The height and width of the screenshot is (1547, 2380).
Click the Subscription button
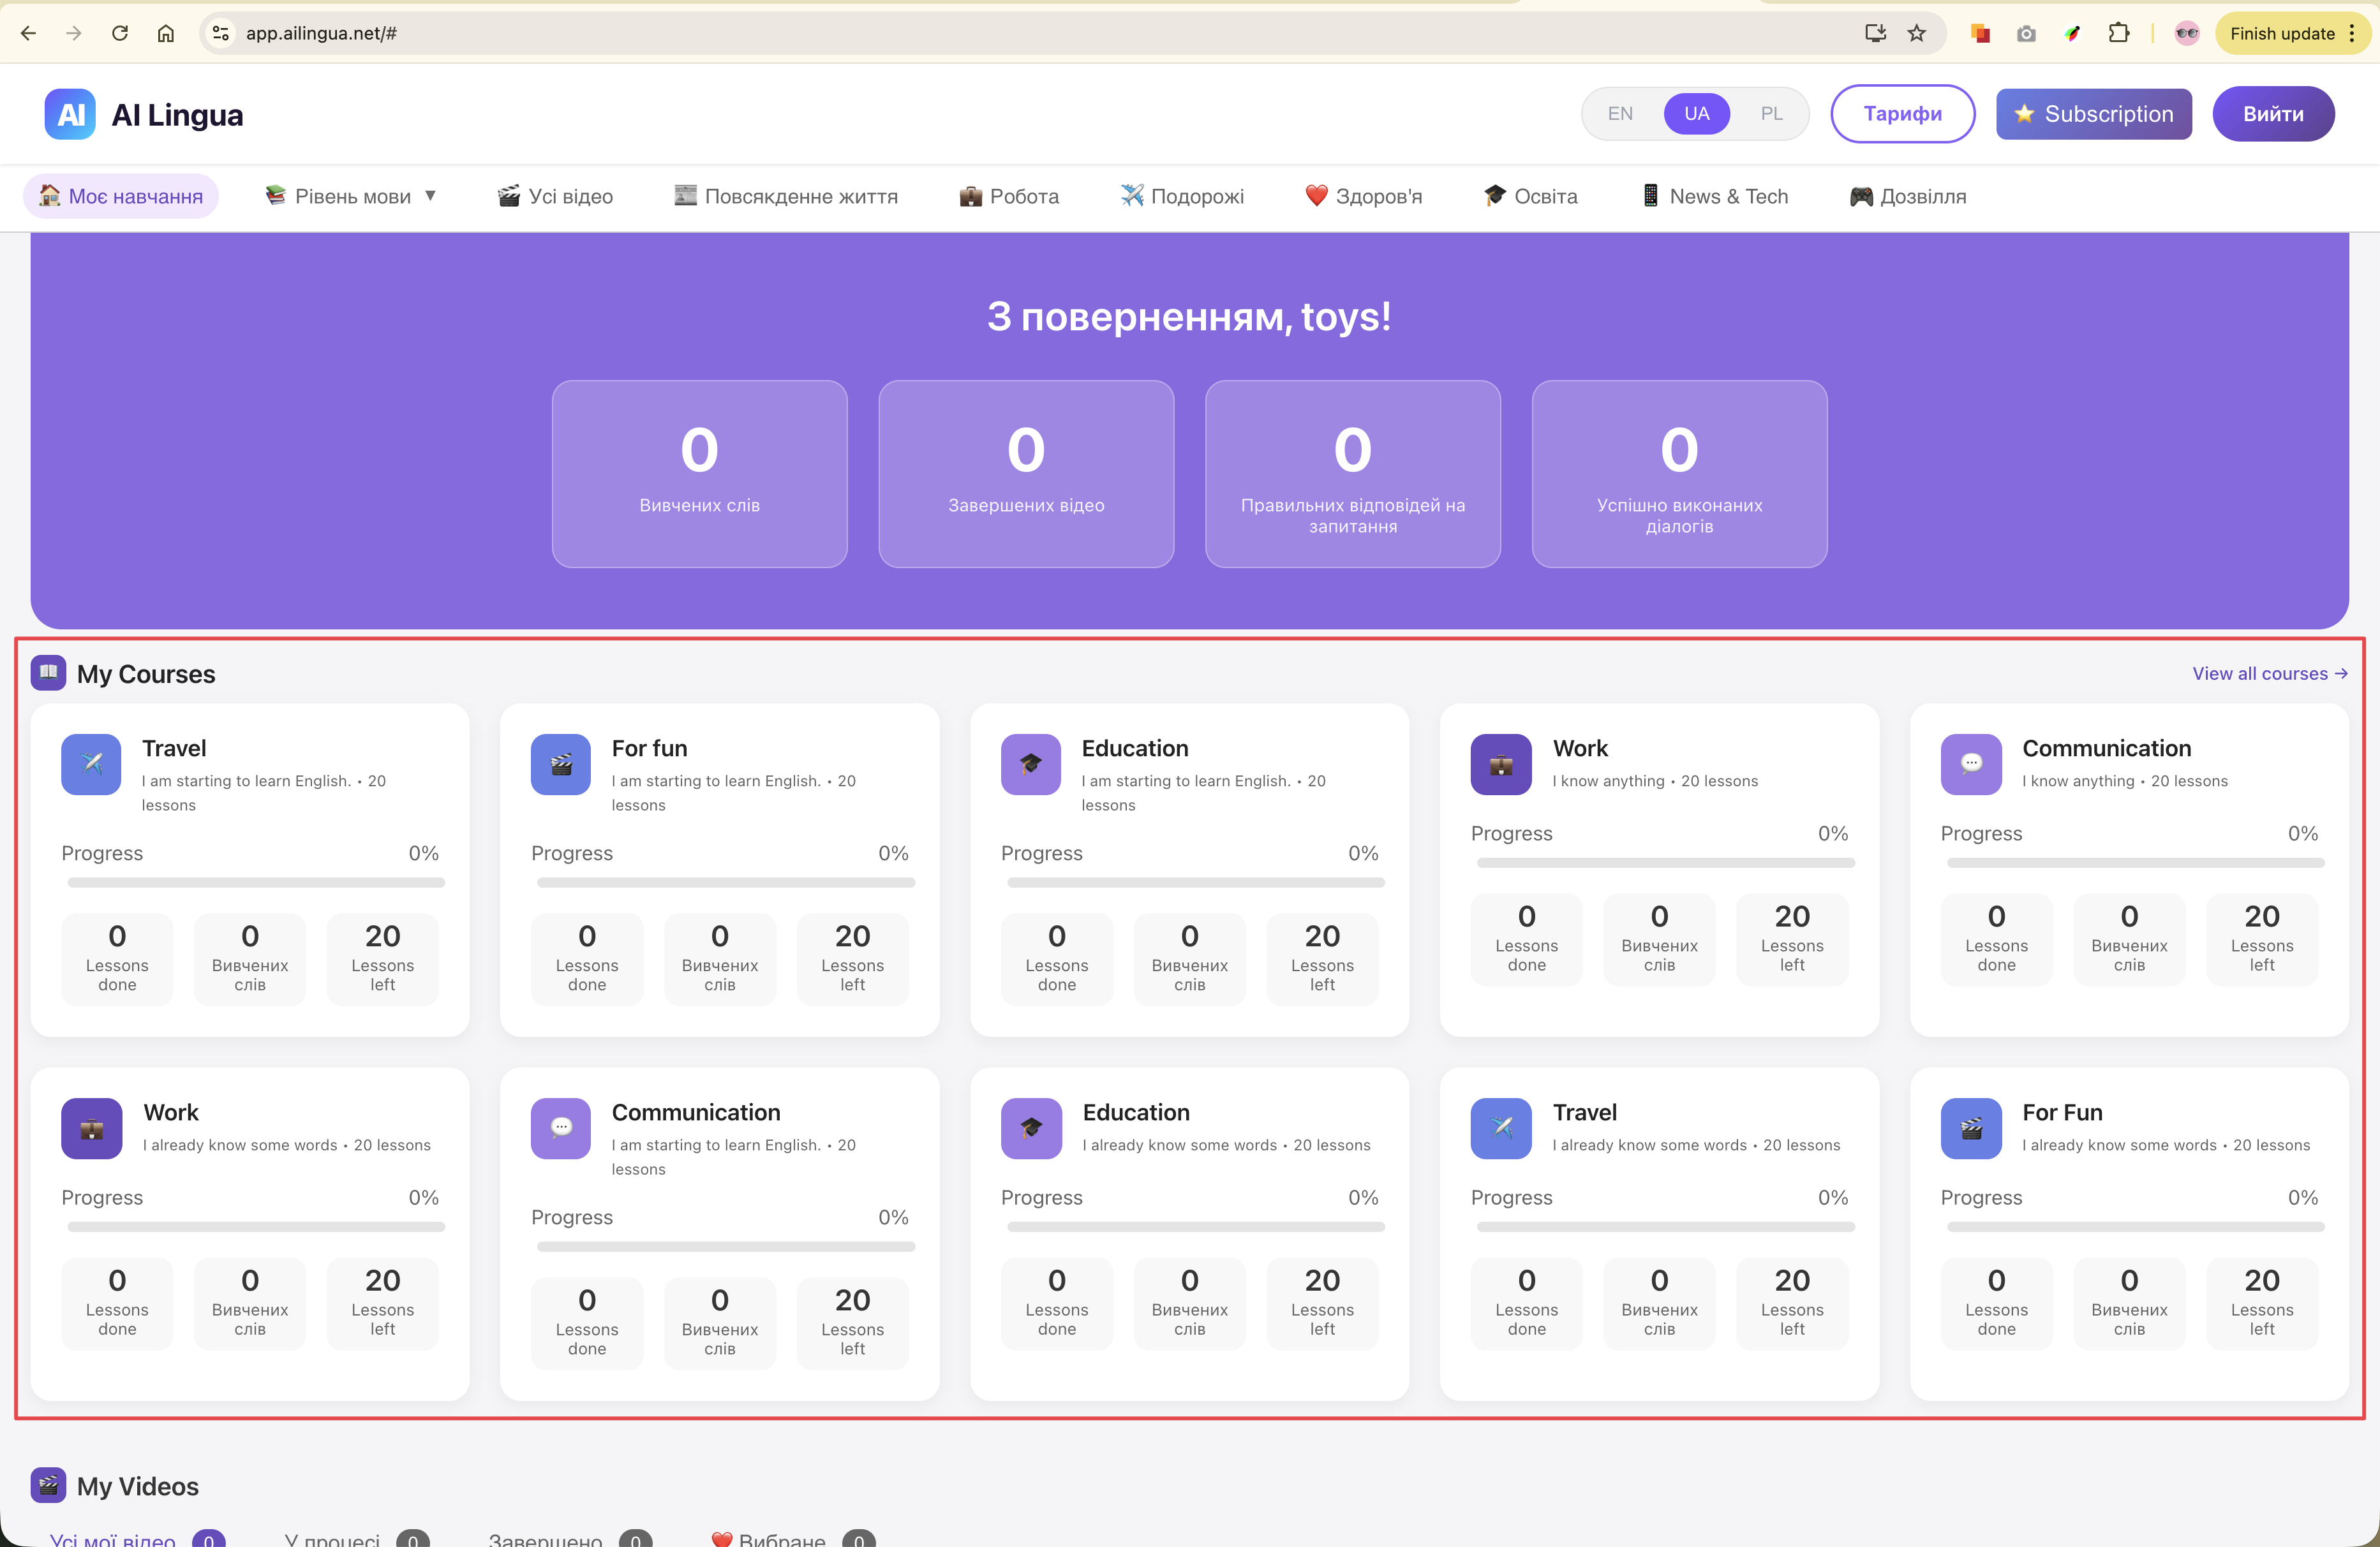(2093, 114)
